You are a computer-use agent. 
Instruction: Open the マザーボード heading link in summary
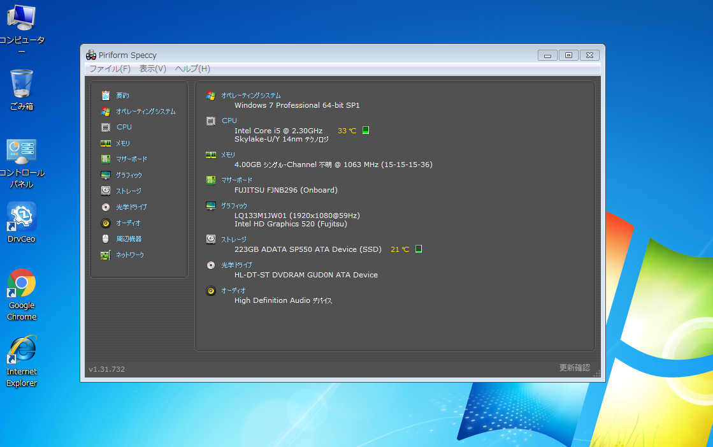[x=236, y=180]
